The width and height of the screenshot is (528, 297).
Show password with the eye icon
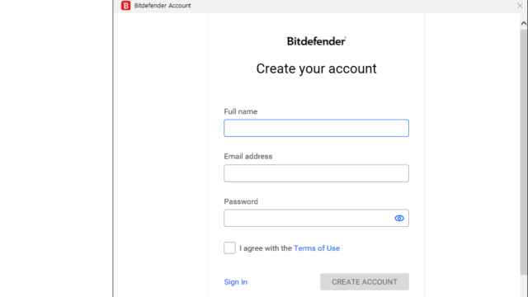399,218
